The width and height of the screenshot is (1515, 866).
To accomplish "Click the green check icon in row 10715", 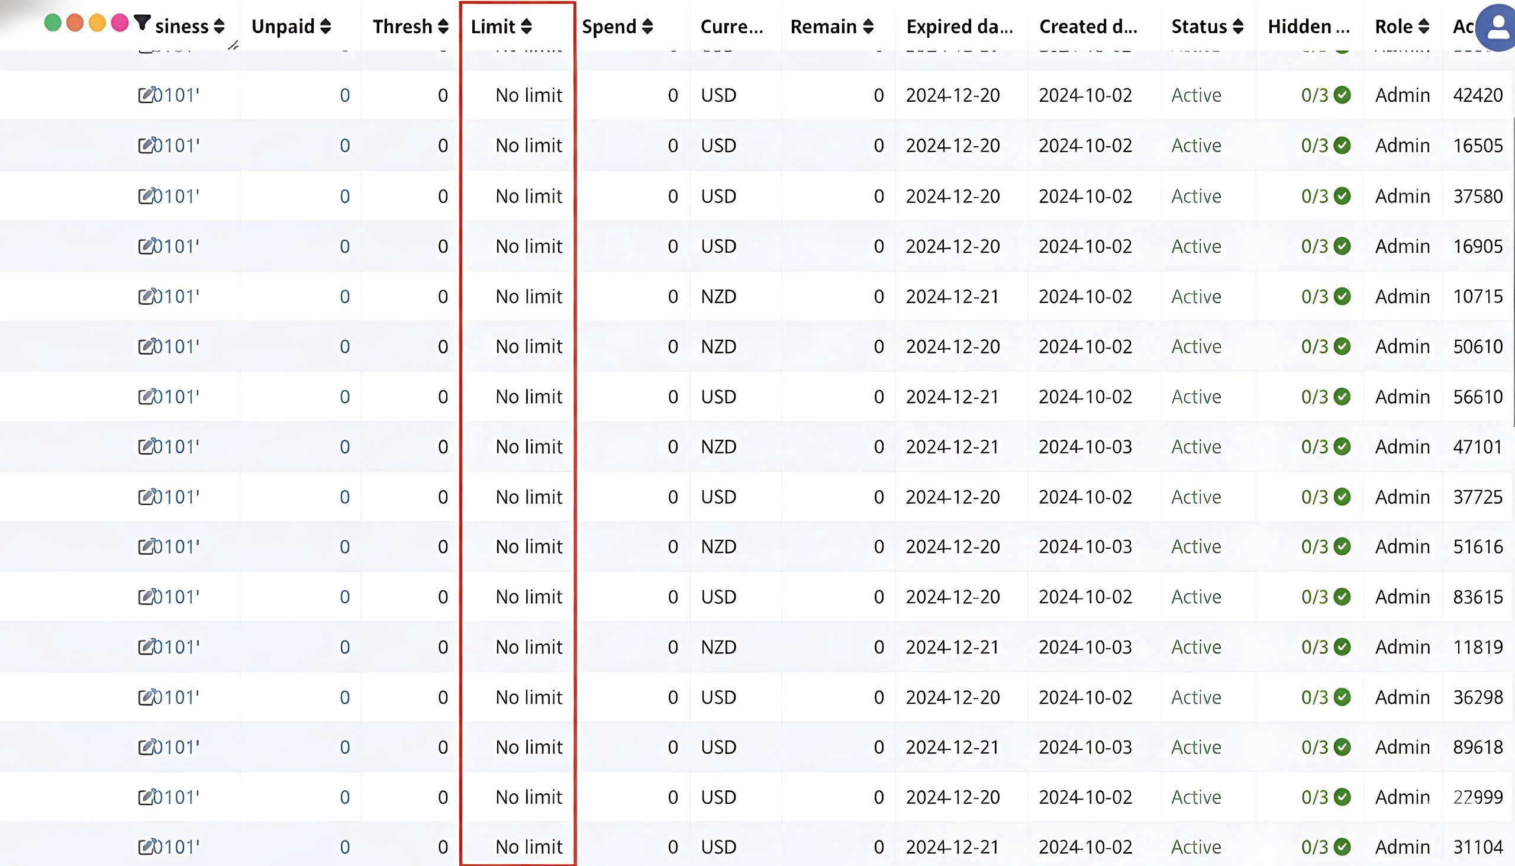I will (1342, 296).
